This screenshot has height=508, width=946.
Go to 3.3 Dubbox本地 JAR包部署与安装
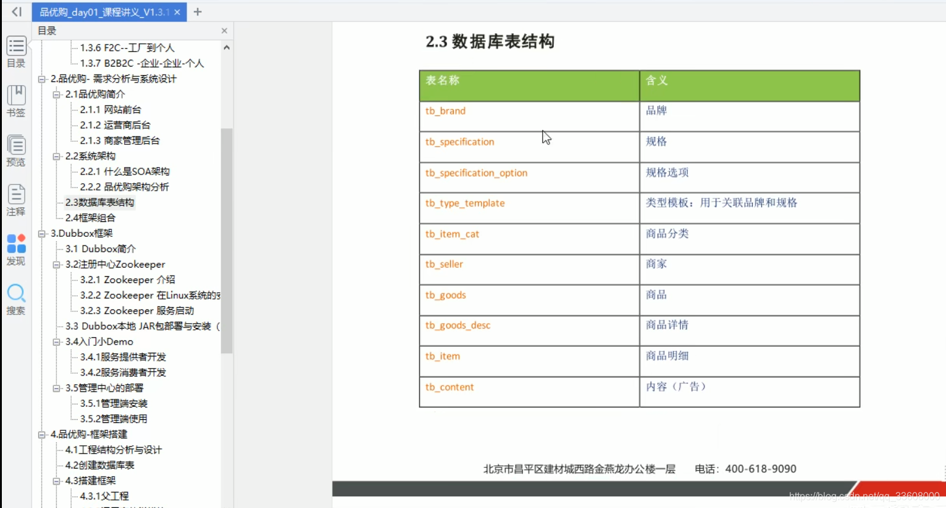tap(142, 326)
